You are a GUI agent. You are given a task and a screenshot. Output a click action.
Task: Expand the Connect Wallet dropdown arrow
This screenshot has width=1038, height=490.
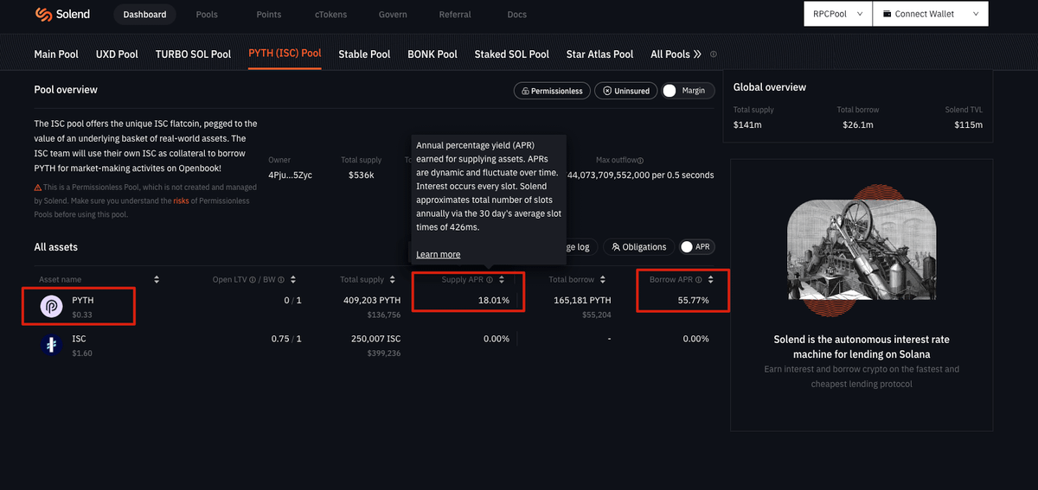pos(976,14)
